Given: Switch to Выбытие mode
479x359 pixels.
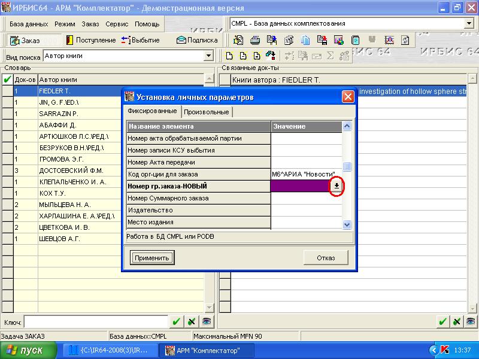Looking at the screenshot, I should [x=140, y=40].
